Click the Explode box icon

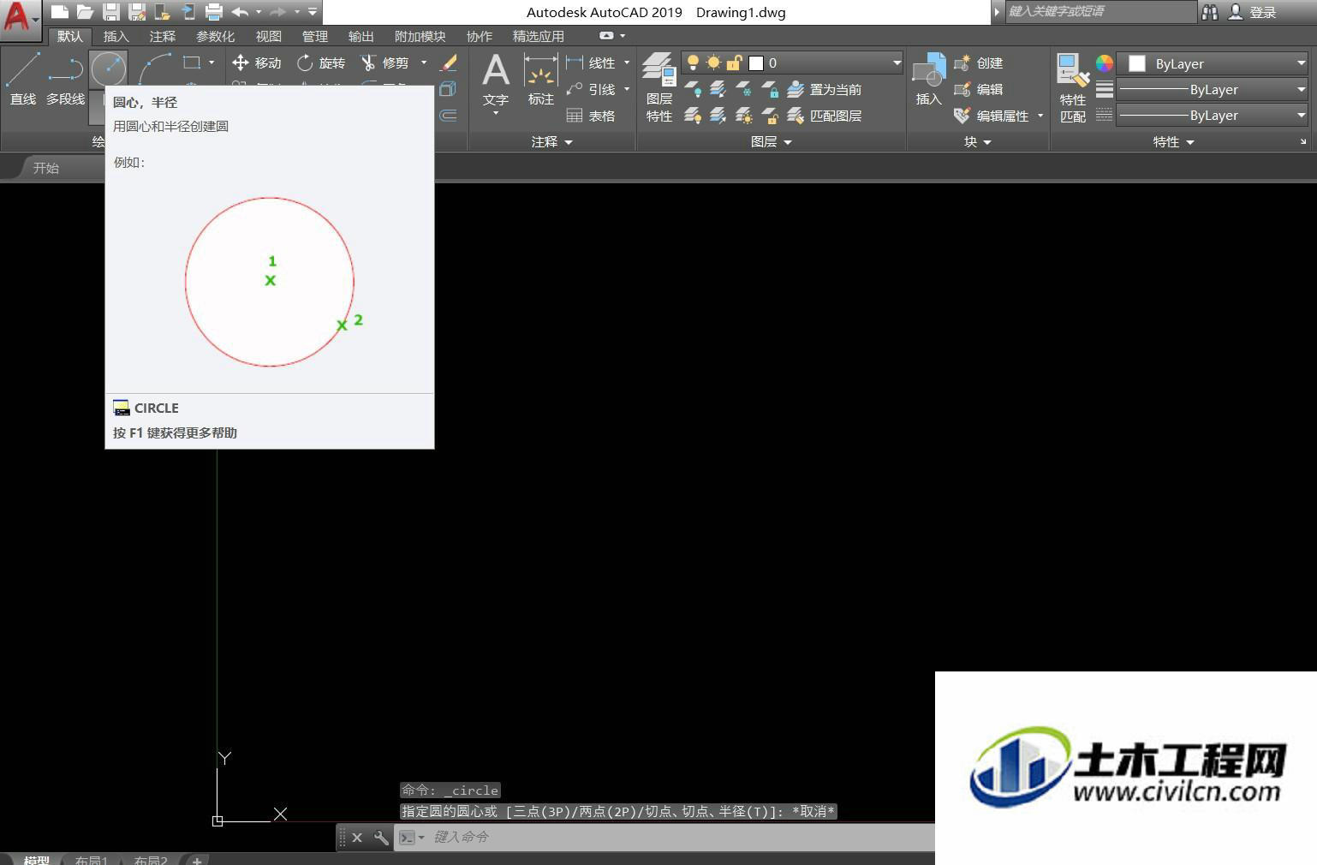(448, 89)
